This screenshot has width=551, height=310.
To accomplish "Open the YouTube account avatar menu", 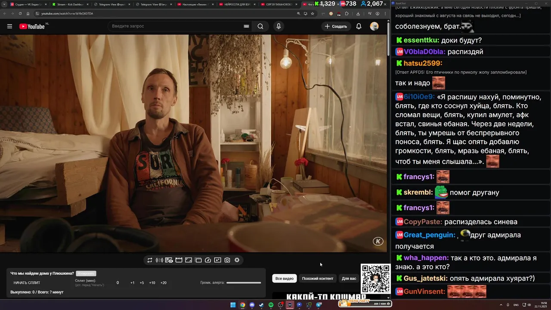I will 375,26.
